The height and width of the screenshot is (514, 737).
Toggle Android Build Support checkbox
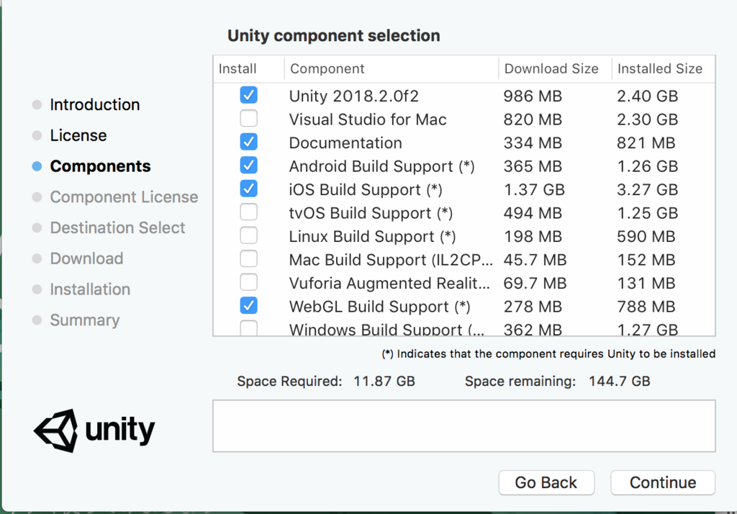248,166
